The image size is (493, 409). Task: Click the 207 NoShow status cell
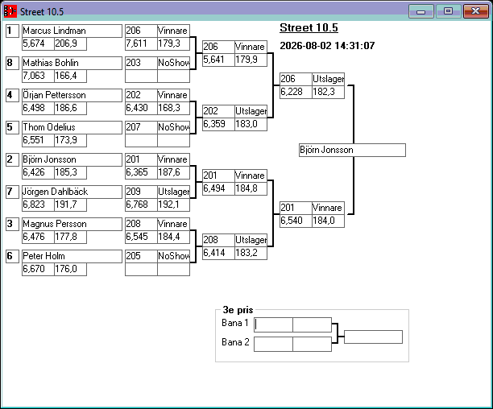coord(173,127)
